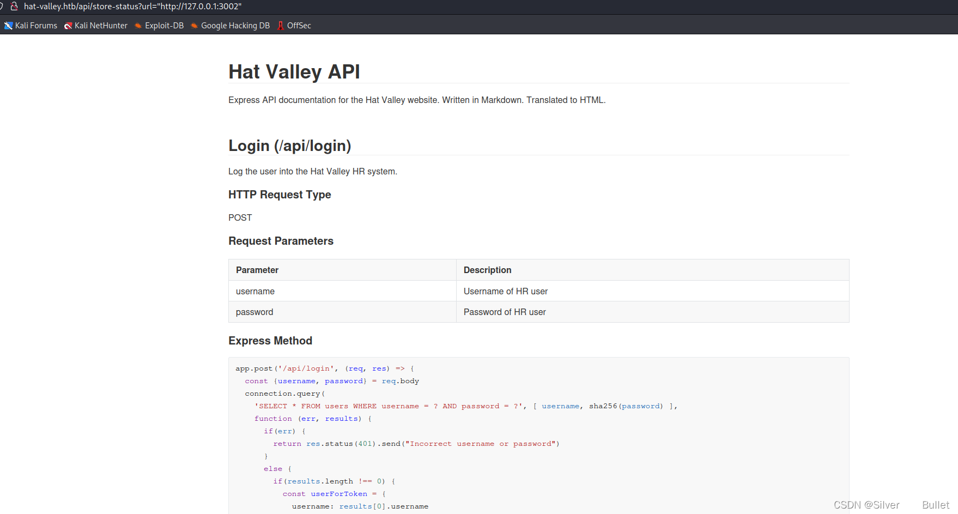Click the Parameter column header

pyautogui.click(x=342, y=270)
